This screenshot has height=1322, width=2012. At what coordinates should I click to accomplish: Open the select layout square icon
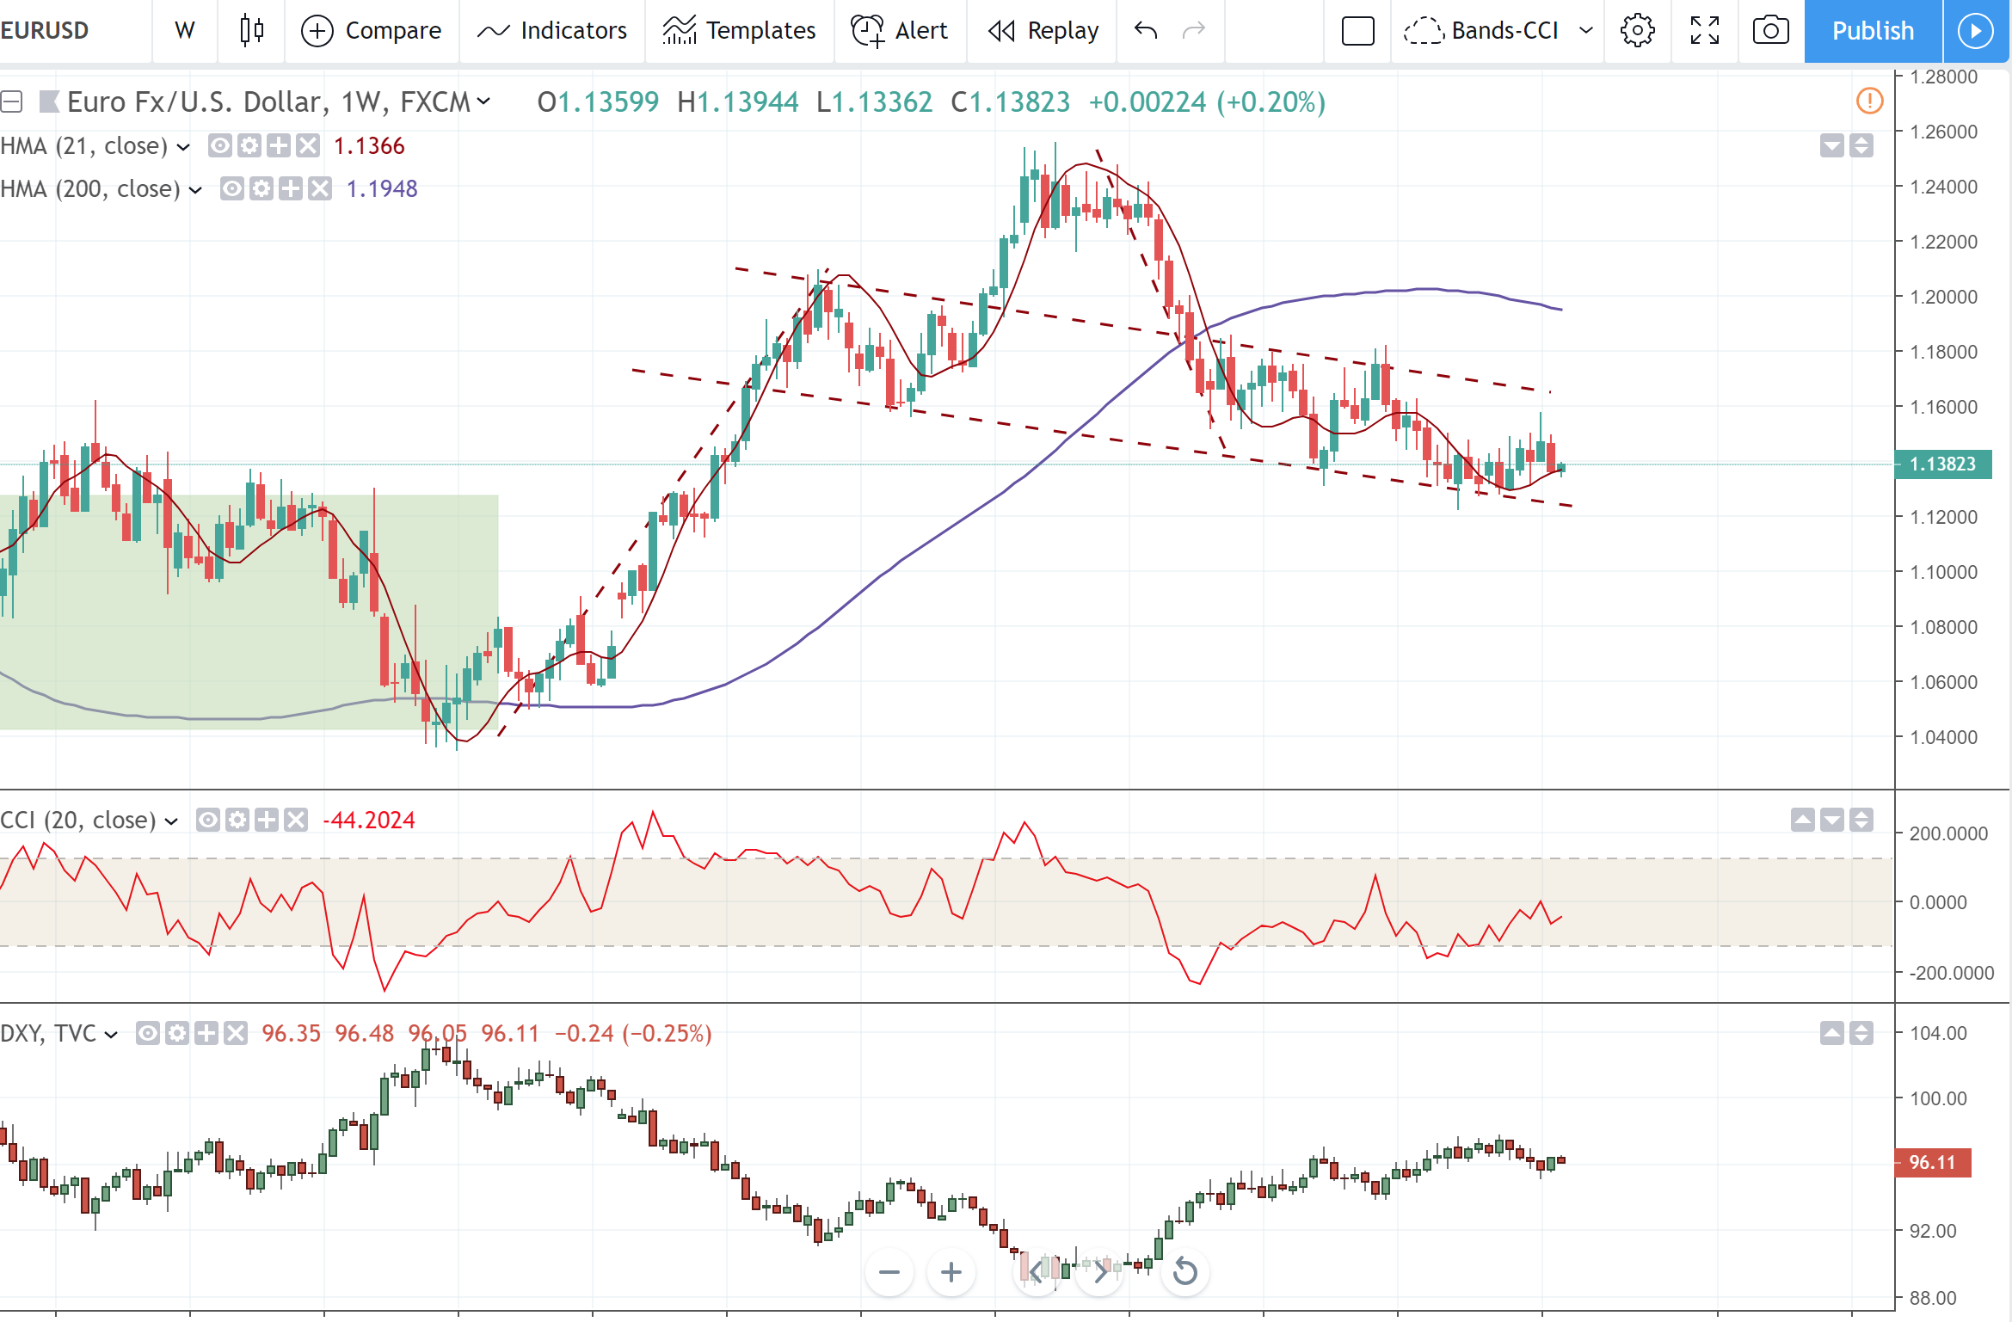[1357, 31]
